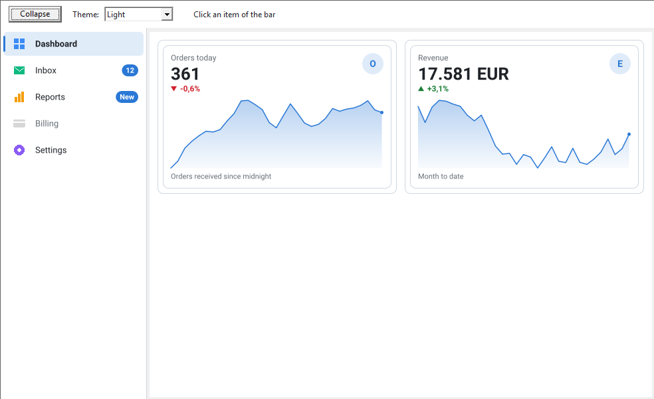This screenshot has width=654, height=399.
Task: Click the end-point dot of Revenue chart
Action: pos(629,134)
